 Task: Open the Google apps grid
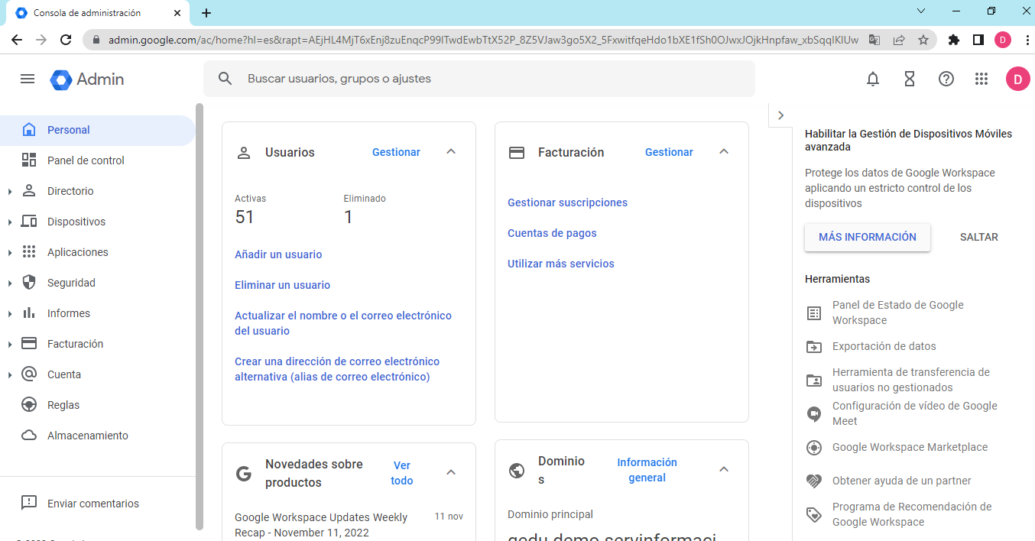(981, 79)
